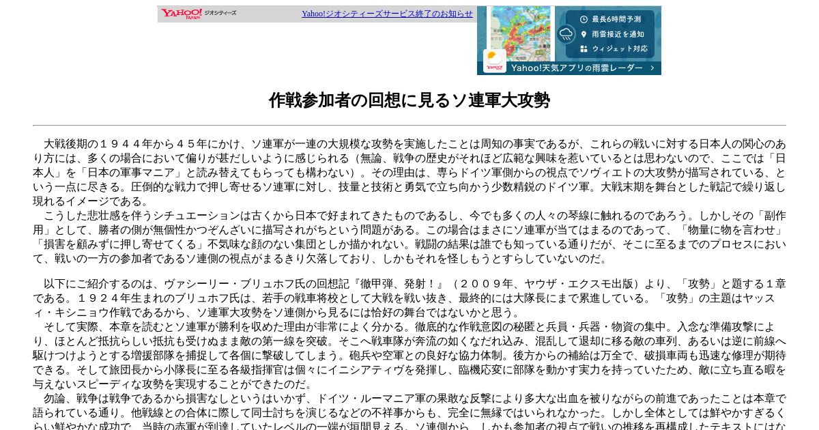Click the rain cloud icon in the ad

click(566, 33)
